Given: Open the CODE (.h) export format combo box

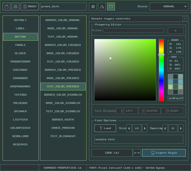Looking at the screenshot, I should coord(112,153).
